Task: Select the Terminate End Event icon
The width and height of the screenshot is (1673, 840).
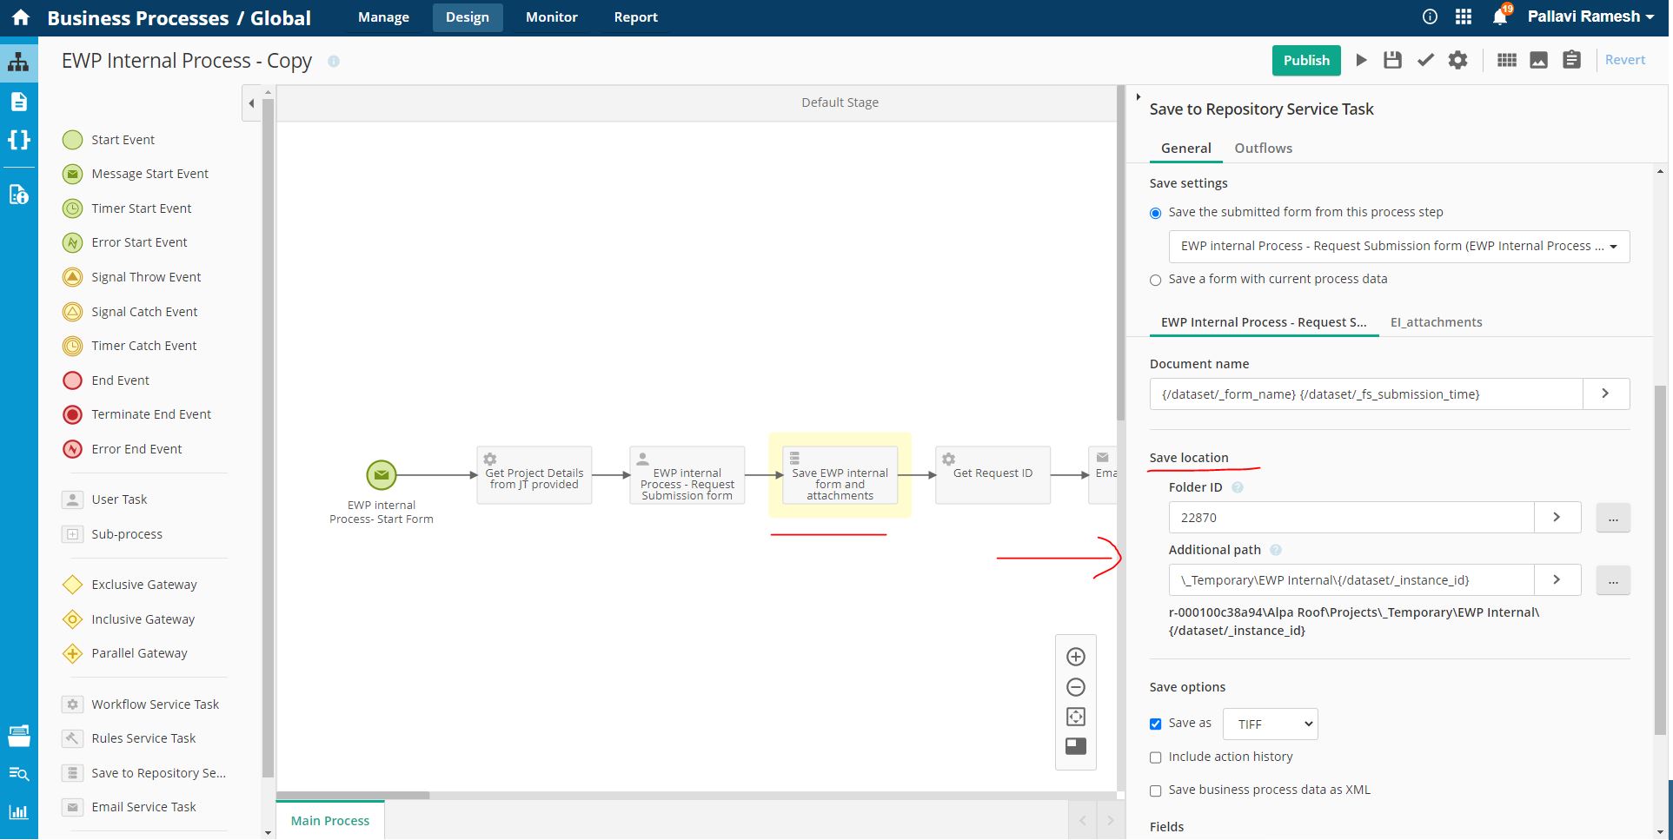Action: [x=73, y=414]
